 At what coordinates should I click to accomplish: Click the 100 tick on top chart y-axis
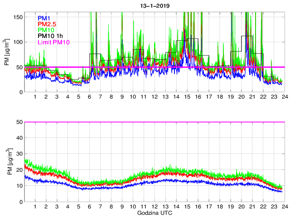coord(17,42)
